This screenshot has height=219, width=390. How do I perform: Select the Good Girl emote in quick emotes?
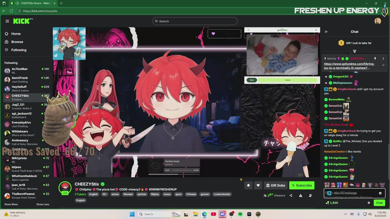click(382, 185)
